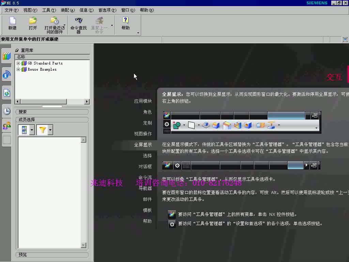Image resolution: width=349 pixels, height=262 pixels.
Task: Click the left arrow of library horizontal scrollbar
Action: (x=18, y=102)
